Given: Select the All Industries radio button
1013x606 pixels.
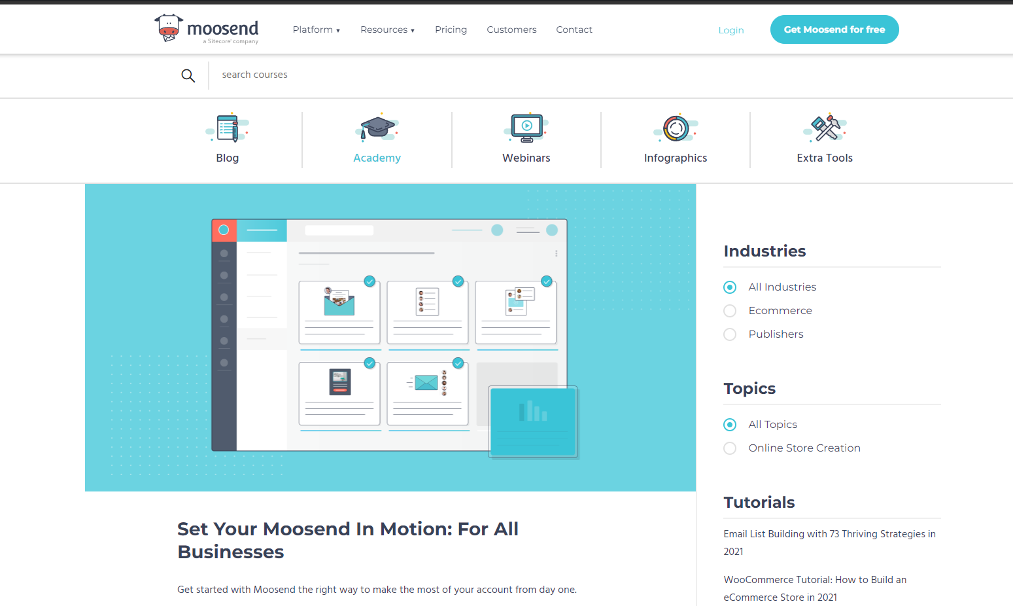Looking at the screenshot, I should pyautogui.click(x=730, y=287).
